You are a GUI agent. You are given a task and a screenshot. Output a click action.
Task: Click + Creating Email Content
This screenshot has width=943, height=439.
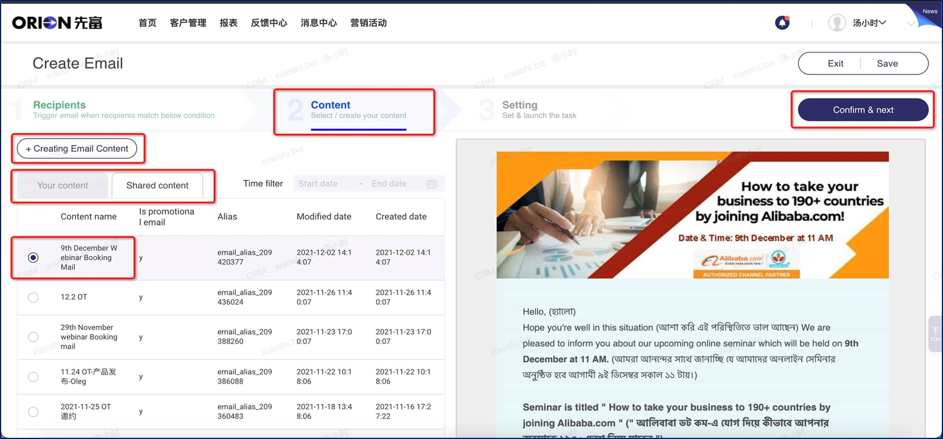(x=77, y=148)
